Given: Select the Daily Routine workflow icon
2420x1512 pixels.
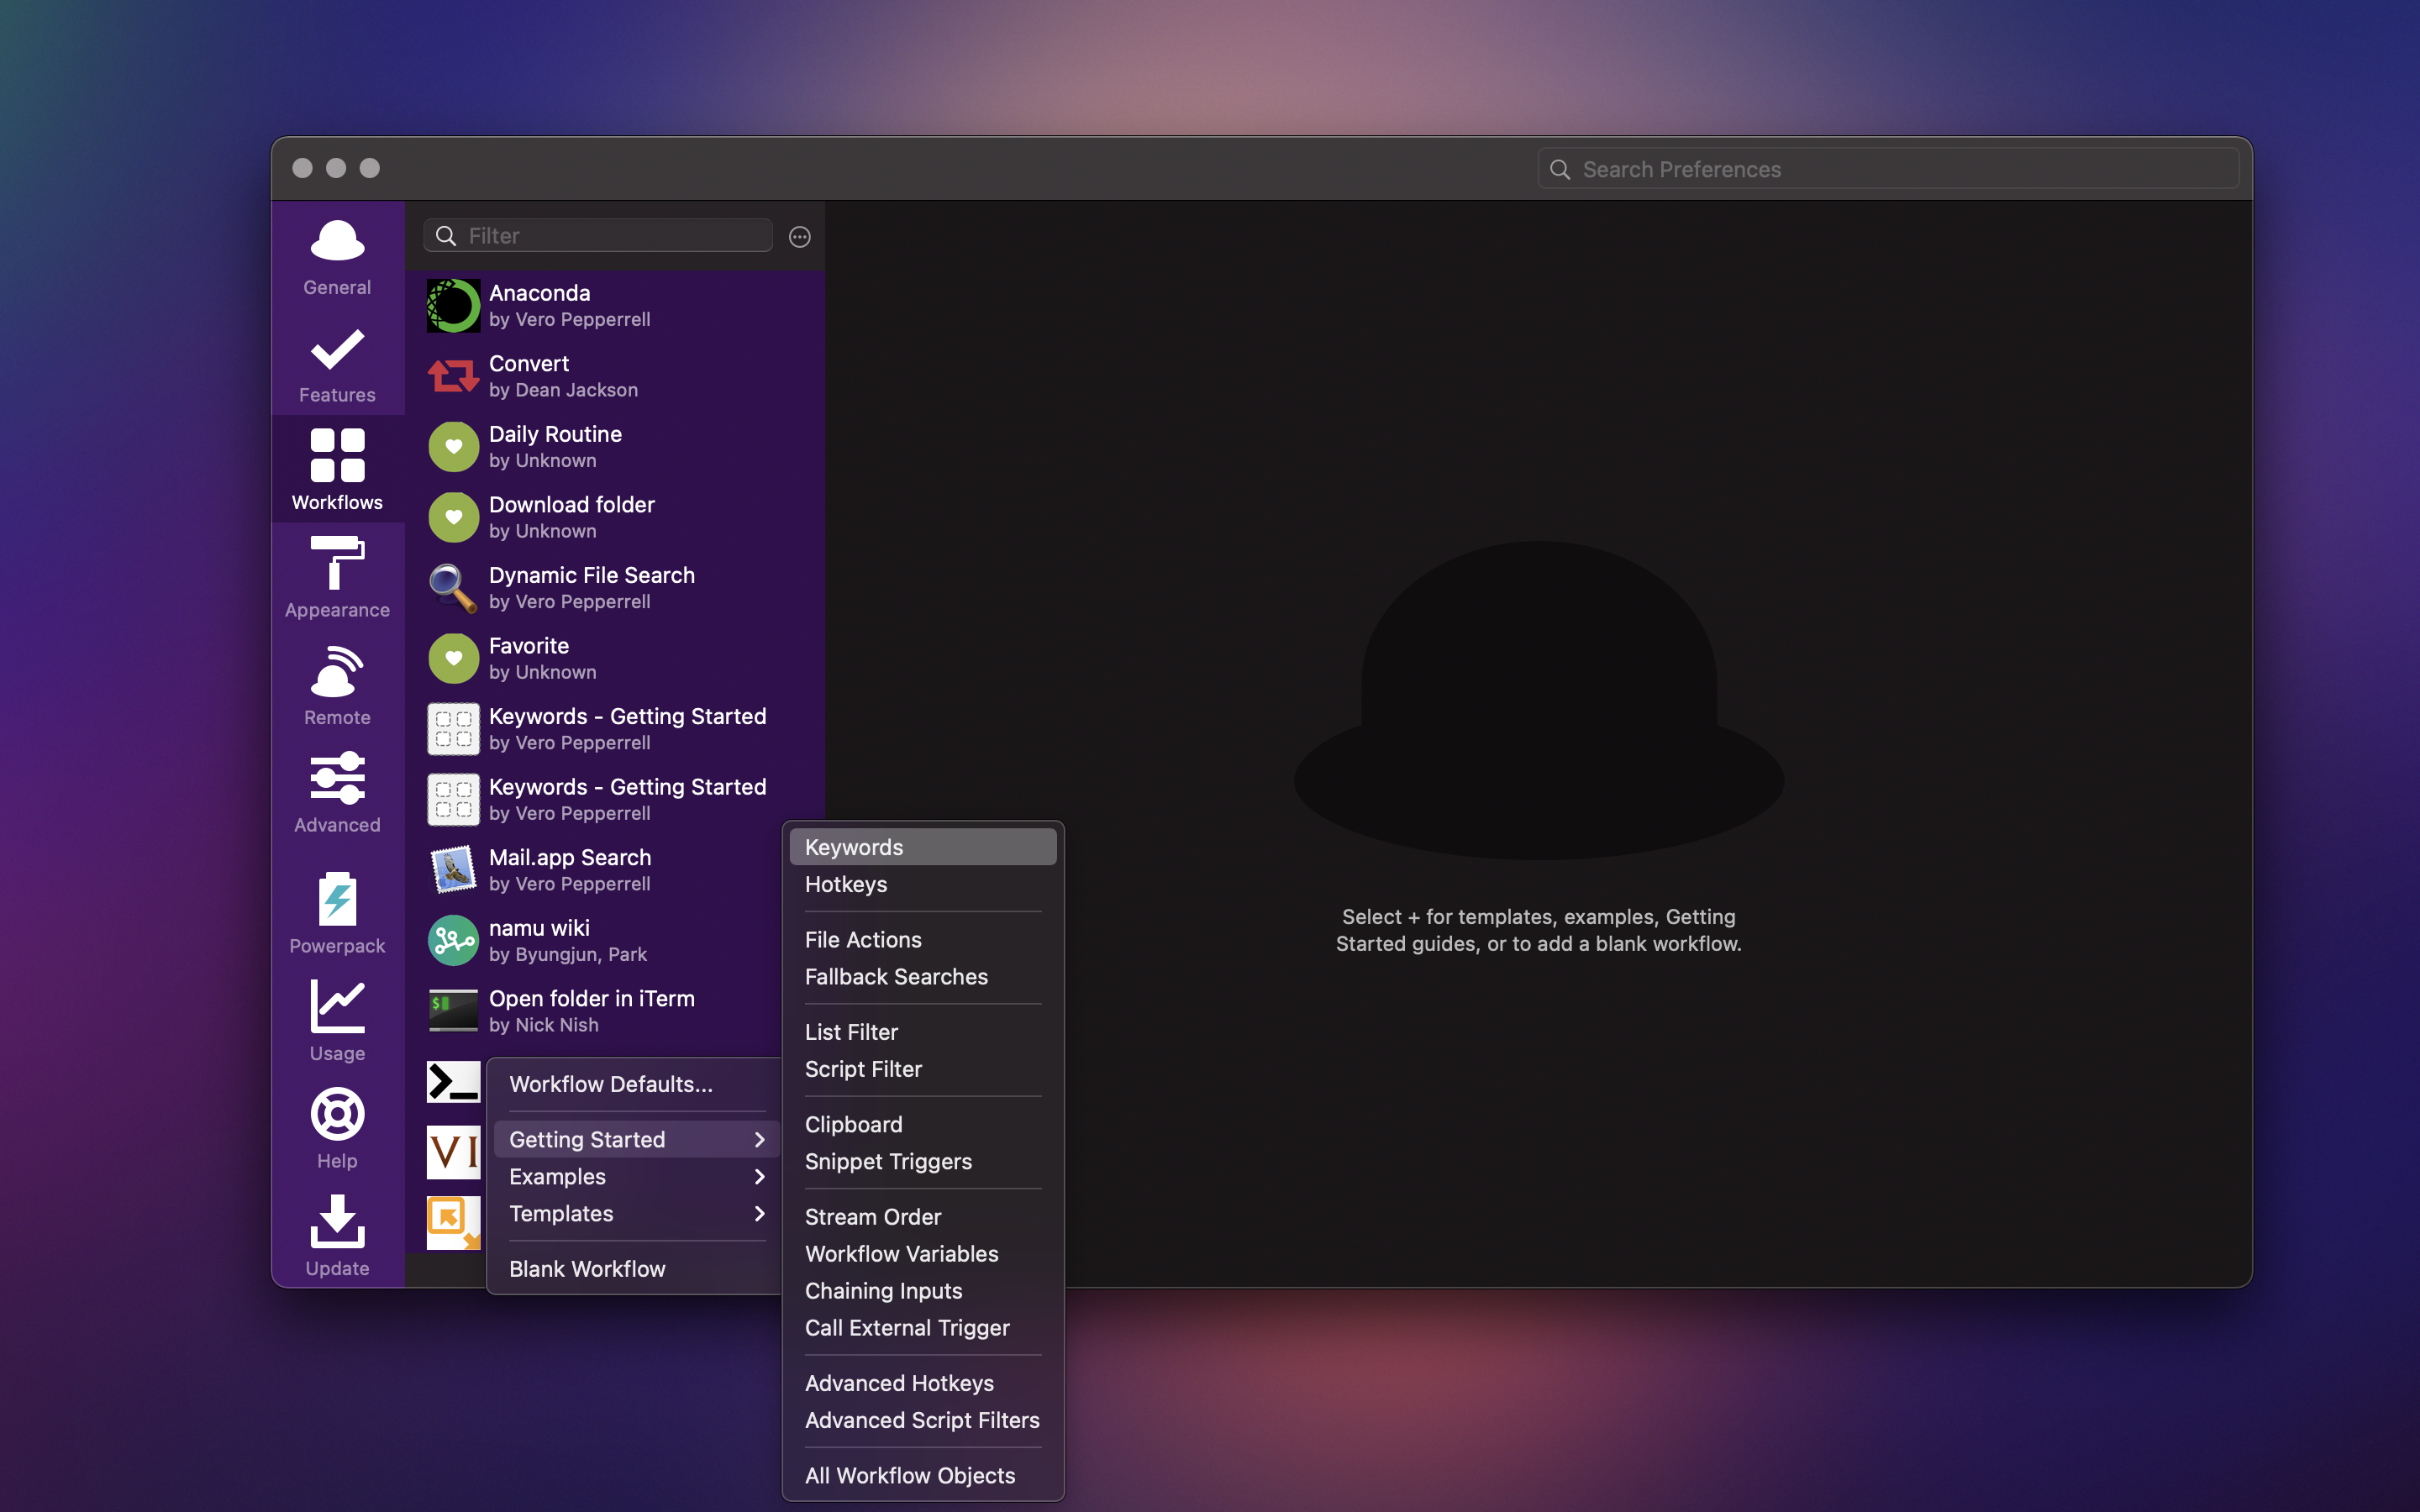Looking at the screenshot, I should click(x=453, y=447).
